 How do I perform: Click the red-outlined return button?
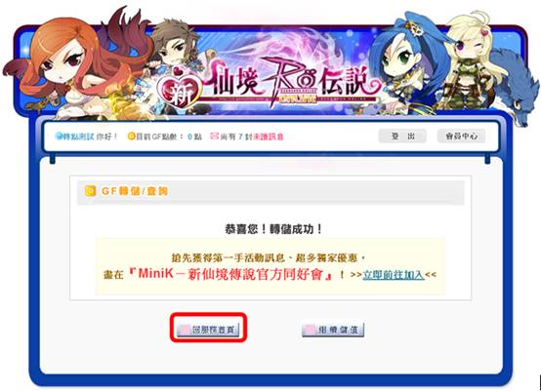click(x=208, y=330)
